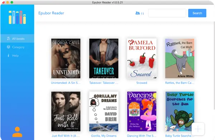Click the 'Rattles, the Barn Ca...' title
The width and height of the screenshot is (215, 140).
[x=180, y=83]
